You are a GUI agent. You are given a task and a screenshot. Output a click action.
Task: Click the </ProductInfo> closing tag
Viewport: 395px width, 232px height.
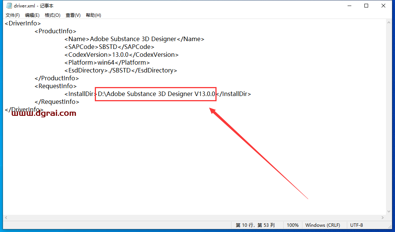click(x=57, y=78)
